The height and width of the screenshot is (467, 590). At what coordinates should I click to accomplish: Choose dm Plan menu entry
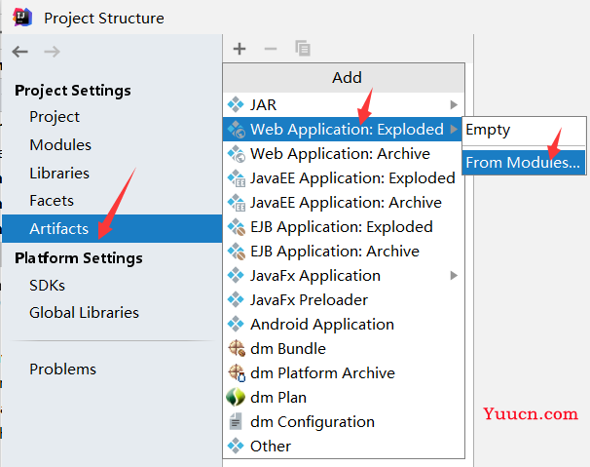pos(344,397)
